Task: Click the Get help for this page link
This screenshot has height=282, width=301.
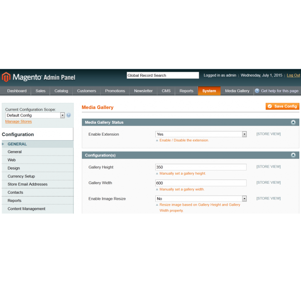Action: [x=277, y=91]
